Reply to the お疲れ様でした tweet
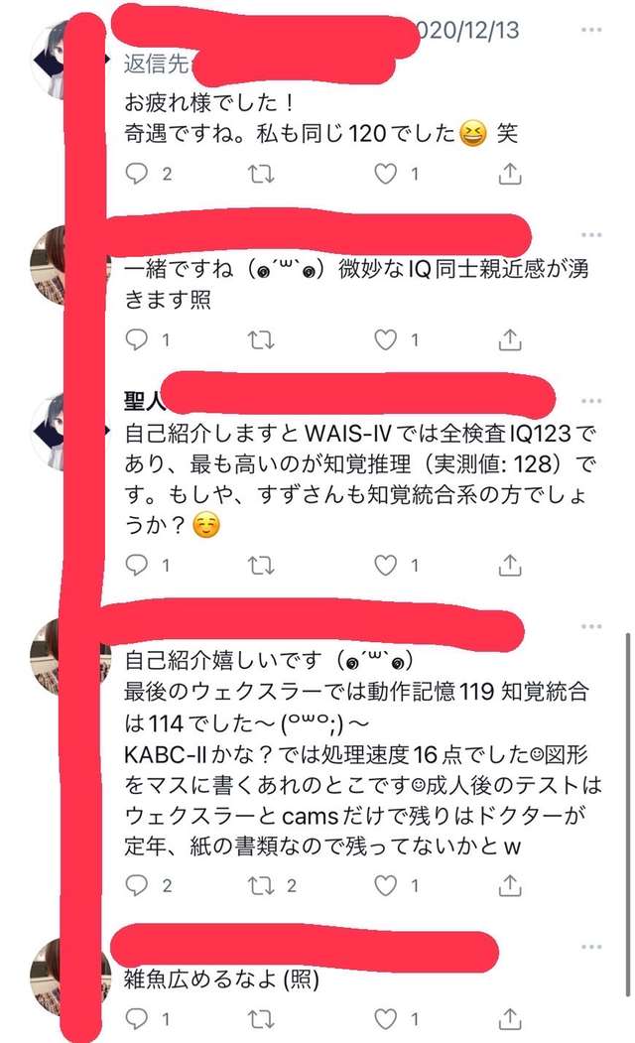635x1043 pixels. pos(137,174)
